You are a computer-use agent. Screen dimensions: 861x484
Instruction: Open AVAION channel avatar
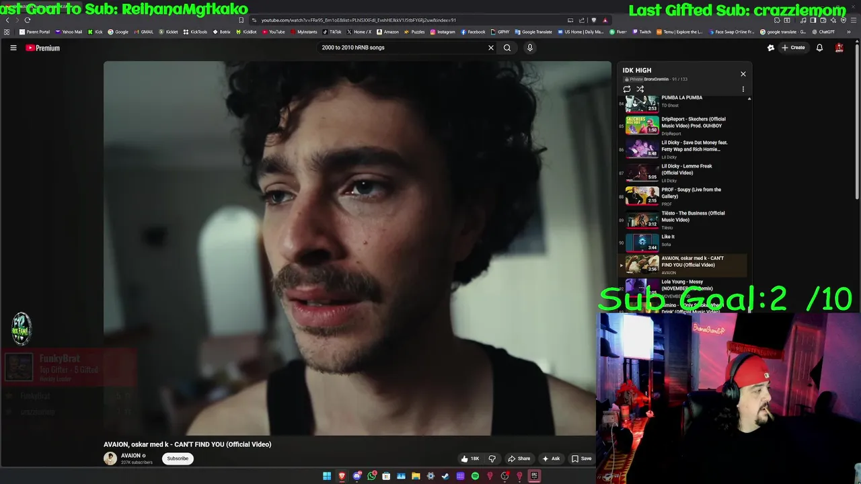click(x=110, y=458)
